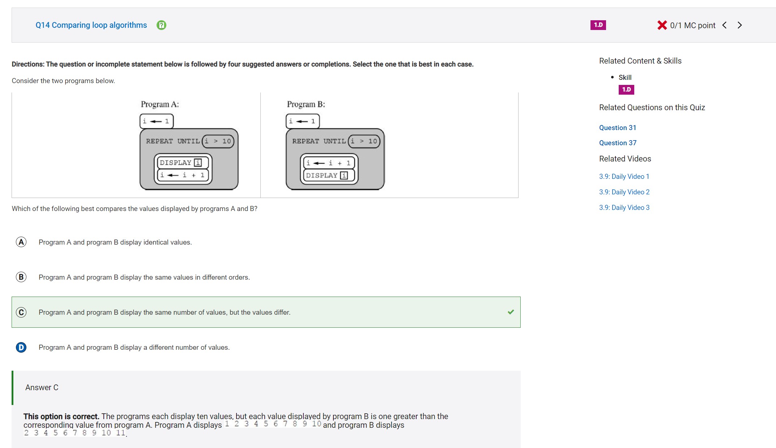This screenshot has width=776, height=448.
Task: Select answer option A radio circle
Action: point(21,242)
